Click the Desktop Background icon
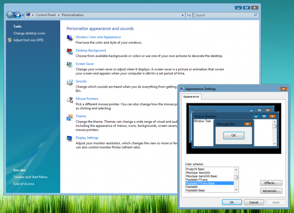The width and height of the screenshot is (294, 213). 69,51
